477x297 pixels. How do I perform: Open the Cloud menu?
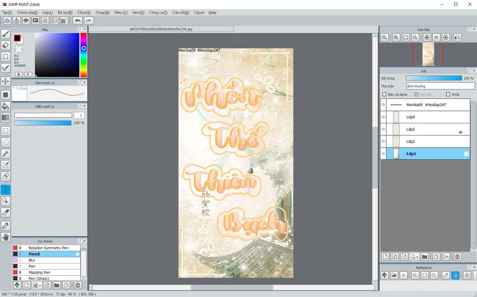pyautogui.click(x=199, y=13)
